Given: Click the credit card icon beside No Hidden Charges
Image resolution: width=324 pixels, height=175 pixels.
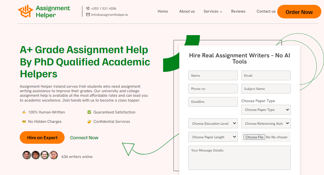Looking at the screenshot, I should (x=24, y=122).
